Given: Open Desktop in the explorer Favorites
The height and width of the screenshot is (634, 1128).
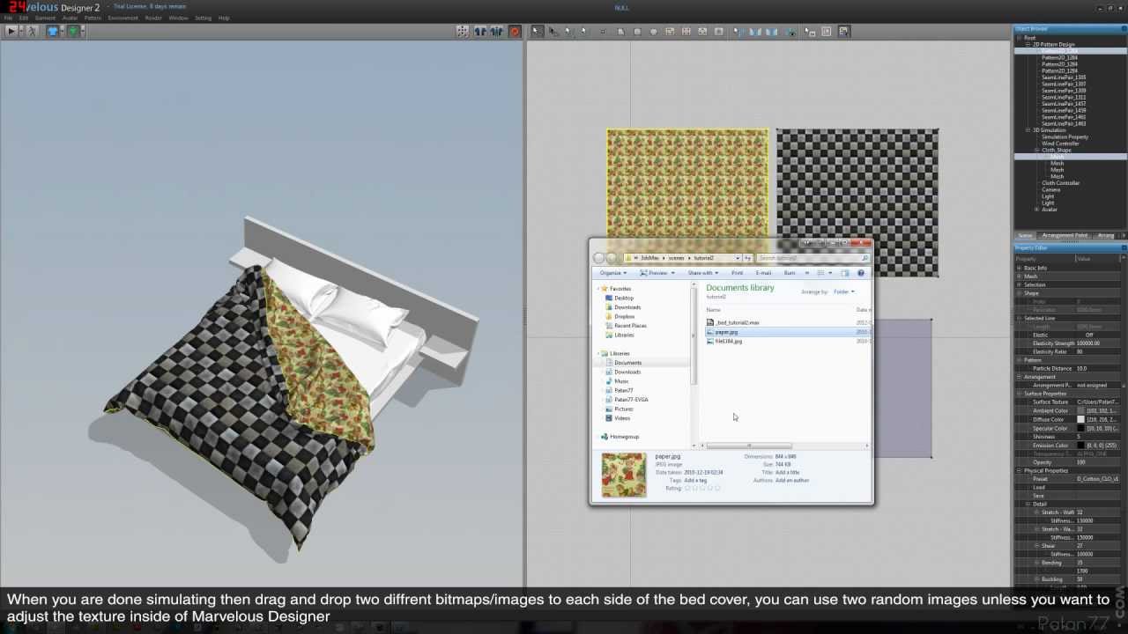Looking at the screenshot, I should (x=624, y=299).
